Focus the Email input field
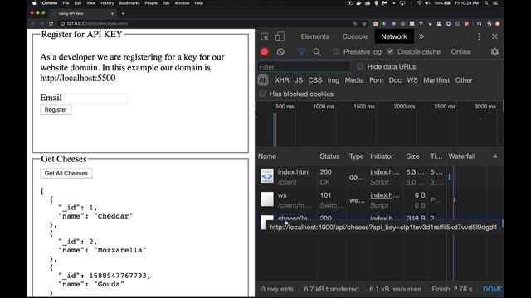The width and height of the screenshot is (531, 298). (x=96, y=98)
